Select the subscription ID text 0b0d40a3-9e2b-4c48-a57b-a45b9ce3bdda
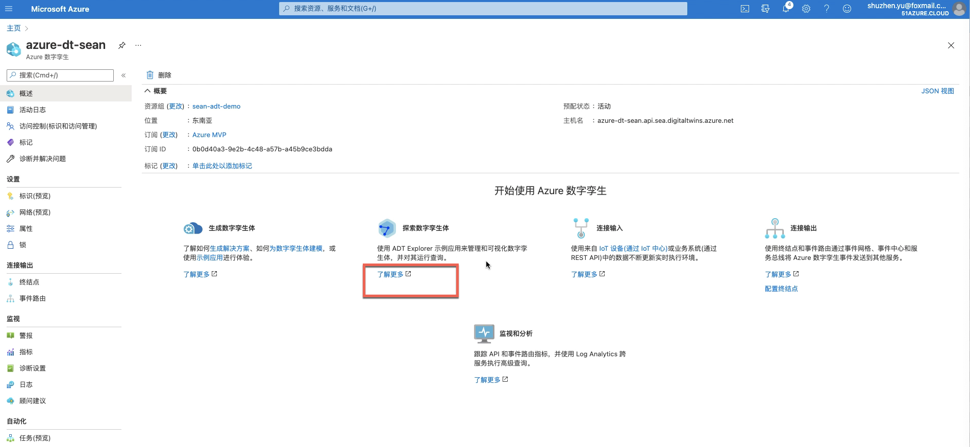Viewport: 970px width, 447px height. pos(262,149)
